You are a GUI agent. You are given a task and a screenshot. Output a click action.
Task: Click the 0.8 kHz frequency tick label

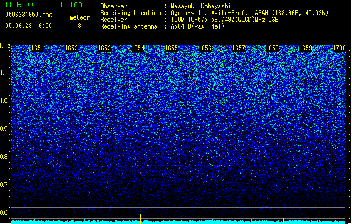coord(4,157)
